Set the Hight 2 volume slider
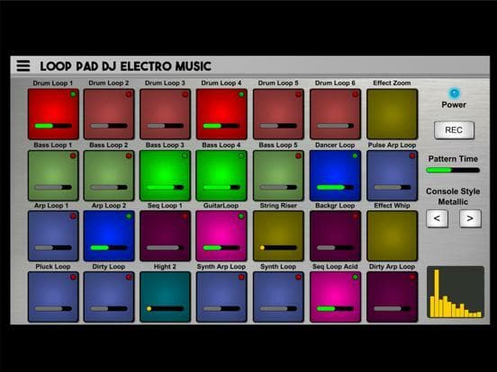 click(165, 308)
